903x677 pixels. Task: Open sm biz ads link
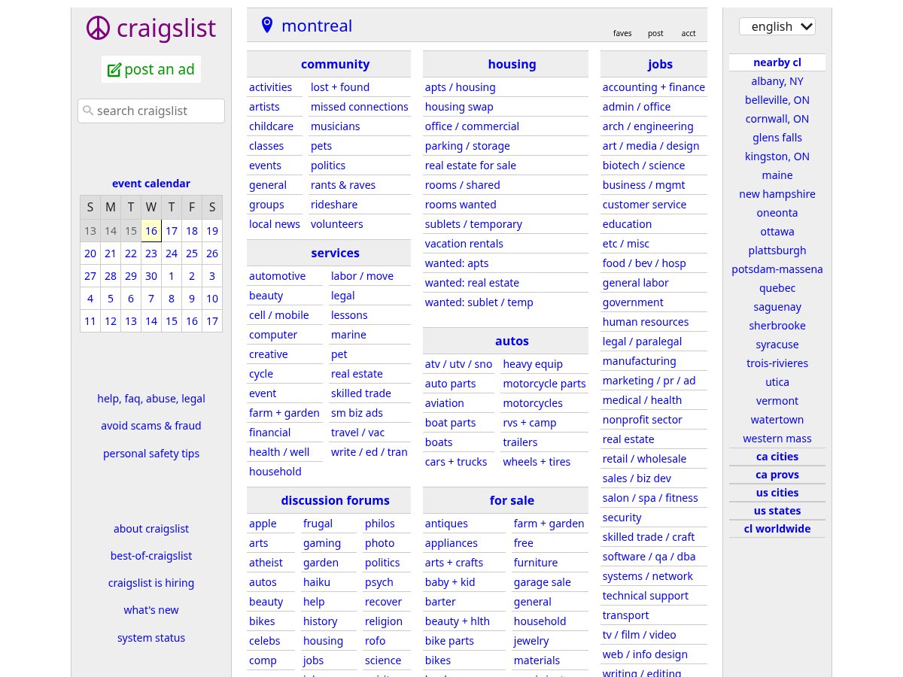pyautogui.click(x=357, y=413)
